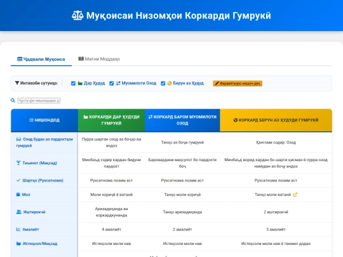343x257 pixels.
Task: Click the magnifier search icon
Action: tap(13, 100)
